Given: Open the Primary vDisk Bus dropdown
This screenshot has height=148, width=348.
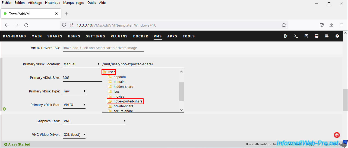Looking at the screenshot, I should tap(74, 105).
